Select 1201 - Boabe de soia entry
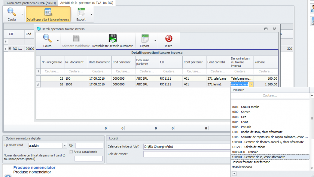This screenshot has width=314, height=177. pyautogui.click(x=270, y=132)
